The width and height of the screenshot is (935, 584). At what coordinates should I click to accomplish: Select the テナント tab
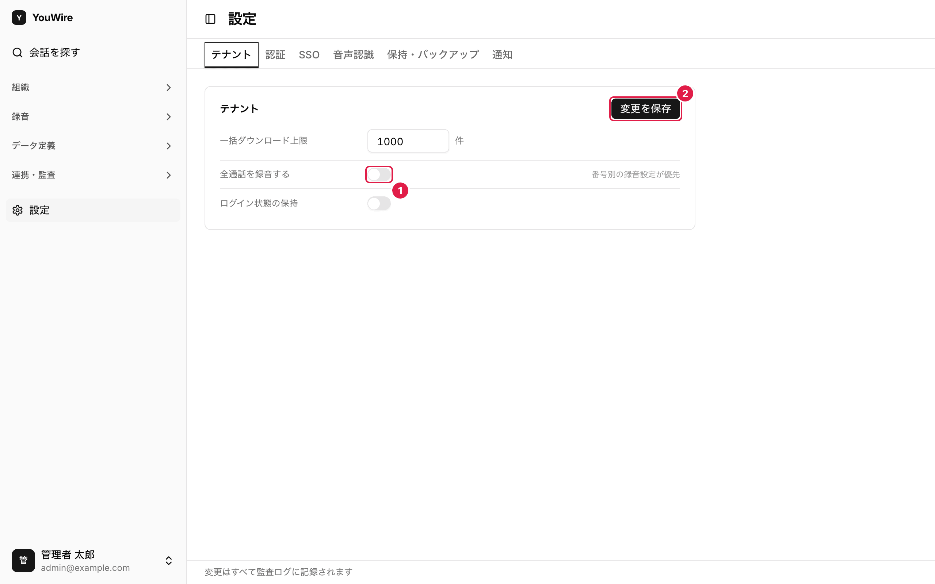click(x=232, y=55)
